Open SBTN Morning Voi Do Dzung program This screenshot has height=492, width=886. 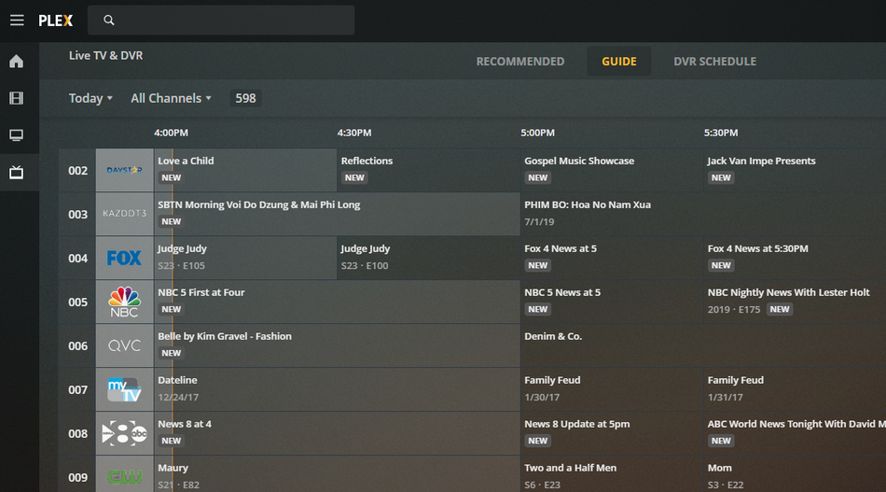[337, 214]
